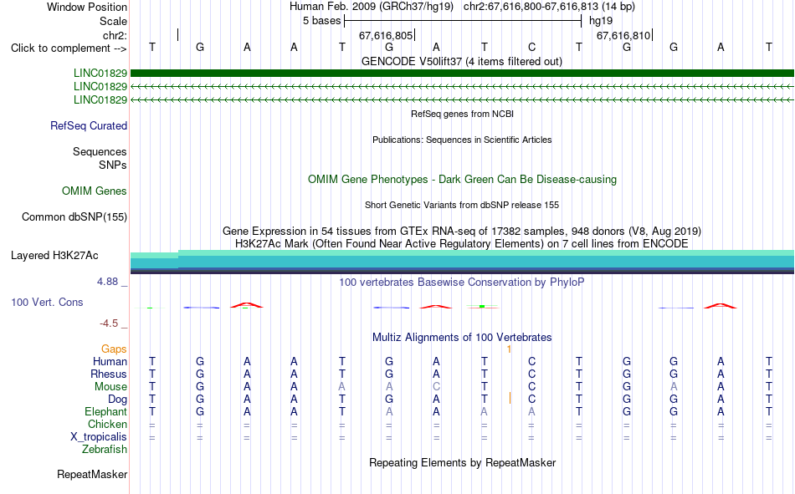This screenshot has height=494, width=795.
Task: Open H3K27Ac Mark ENCODE track title
Action: click(x=462, y=244)
